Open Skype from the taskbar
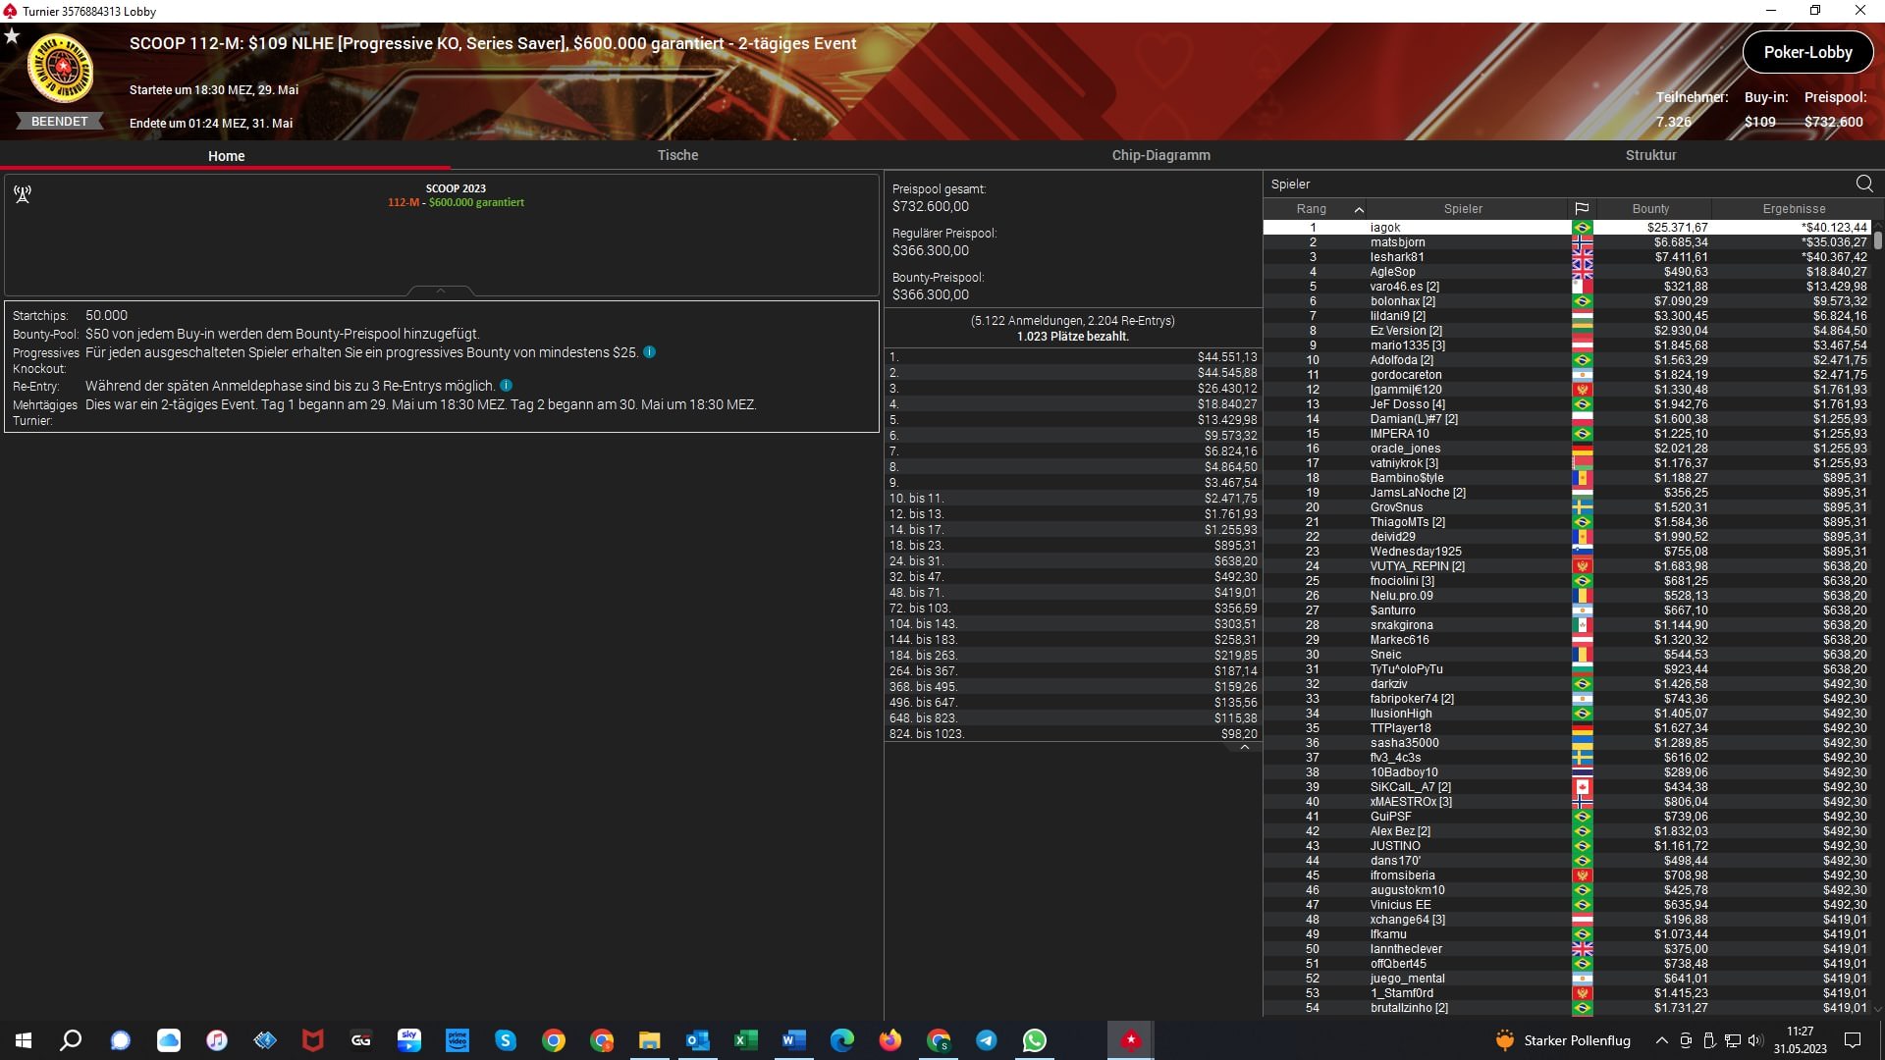 506,1040
